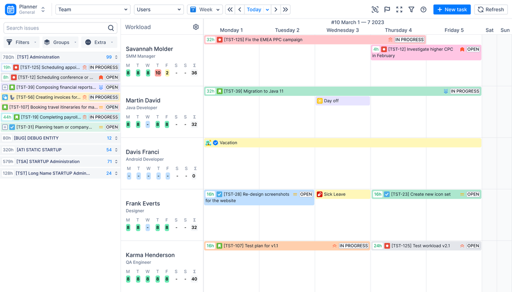Open the Week view dropdown
The height and width of the screenshot is (292, 512).
click(205, 9)
